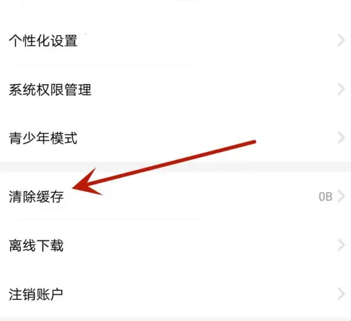
Task: Tap the 清除缓存 label
Action: [x=36, y=197]
